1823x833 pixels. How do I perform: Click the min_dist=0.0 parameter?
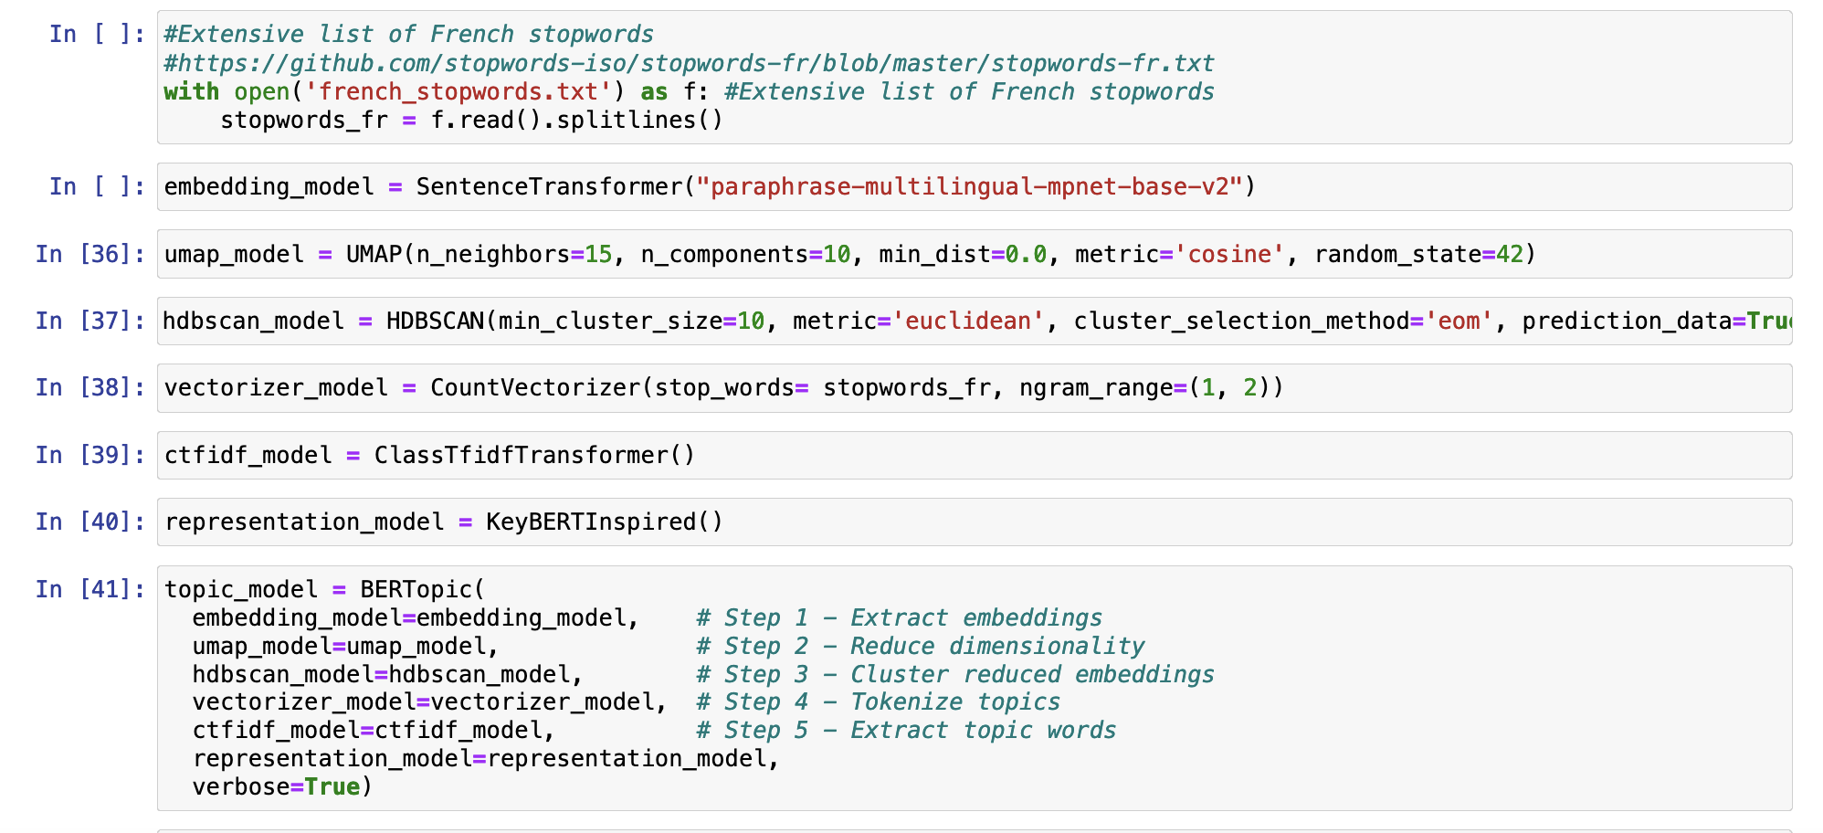(963, 254)
